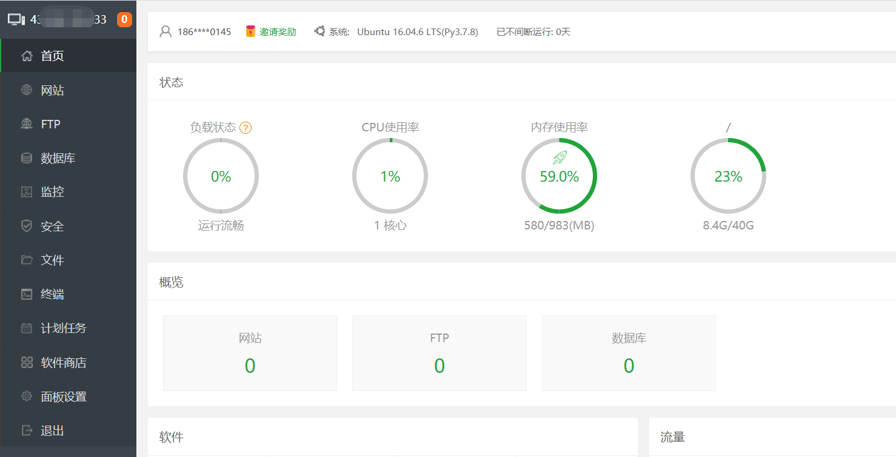Open 面板设置 in the sidebar

point(68,396)
